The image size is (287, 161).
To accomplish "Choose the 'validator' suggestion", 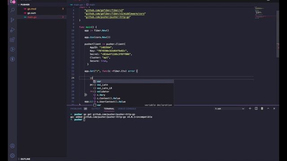I will point(133,91).
